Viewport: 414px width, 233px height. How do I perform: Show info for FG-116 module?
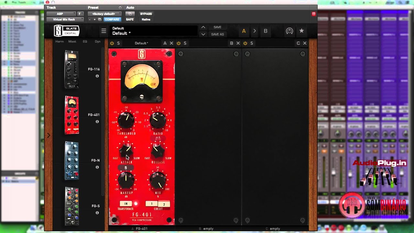coord(97,76)
